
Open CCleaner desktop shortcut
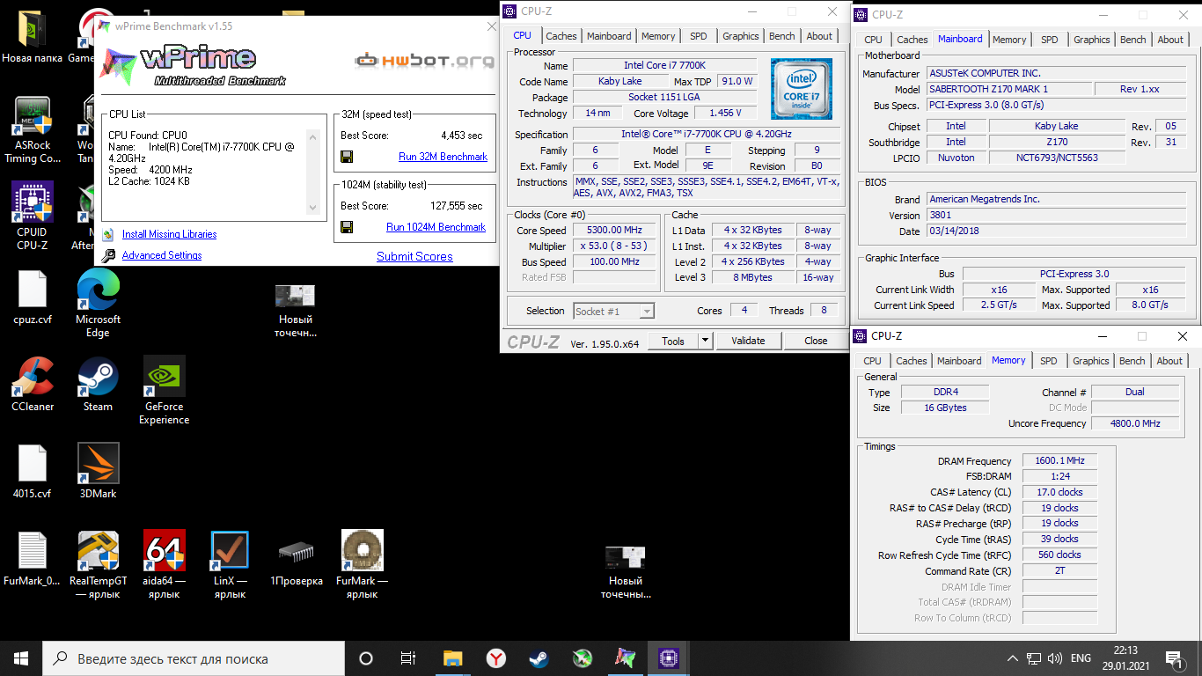click(x=33, y=385)
